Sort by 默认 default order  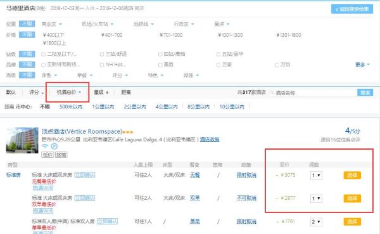[11, 92]
